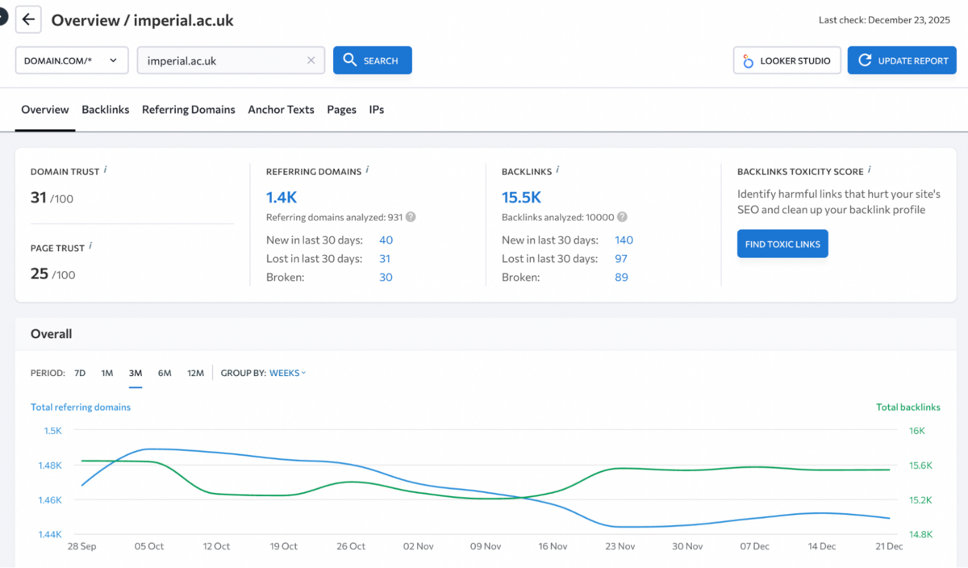Open the Referring Domains tab
This screenshot has width=968, height=568.
click(189, 110)
